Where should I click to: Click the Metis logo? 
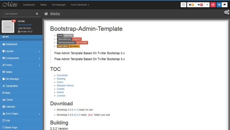click(10, 4)
